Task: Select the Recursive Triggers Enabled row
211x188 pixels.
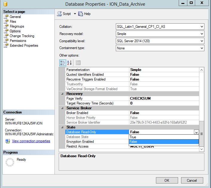Action: [132, 79]
